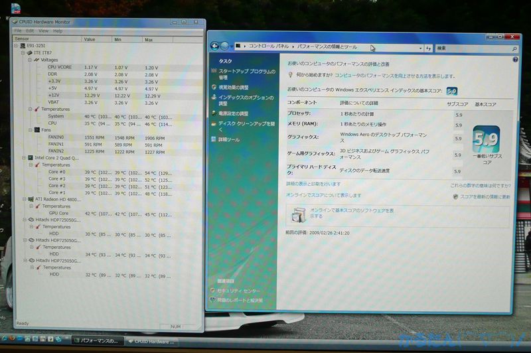Click the icon beside インデックスのオプションの調整
Viewport: 531px width, 353px height.
(214, 97)
